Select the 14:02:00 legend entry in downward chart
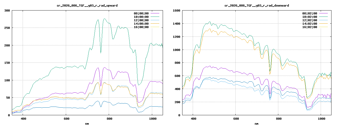 (310, 24)
